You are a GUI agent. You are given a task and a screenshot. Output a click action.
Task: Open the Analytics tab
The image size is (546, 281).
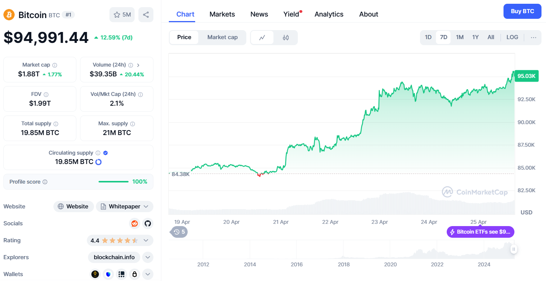pyautogui.click(x=329, y=14)
